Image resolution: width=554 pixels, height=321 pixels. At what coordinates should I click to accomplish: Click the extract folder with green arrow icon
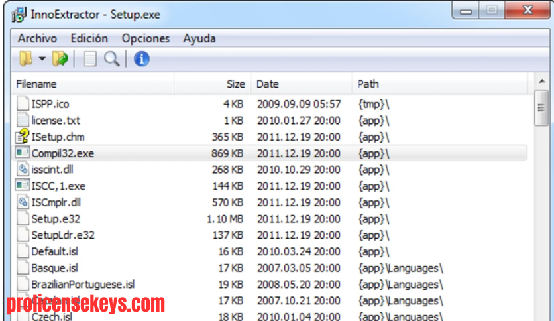pos(60,58)
